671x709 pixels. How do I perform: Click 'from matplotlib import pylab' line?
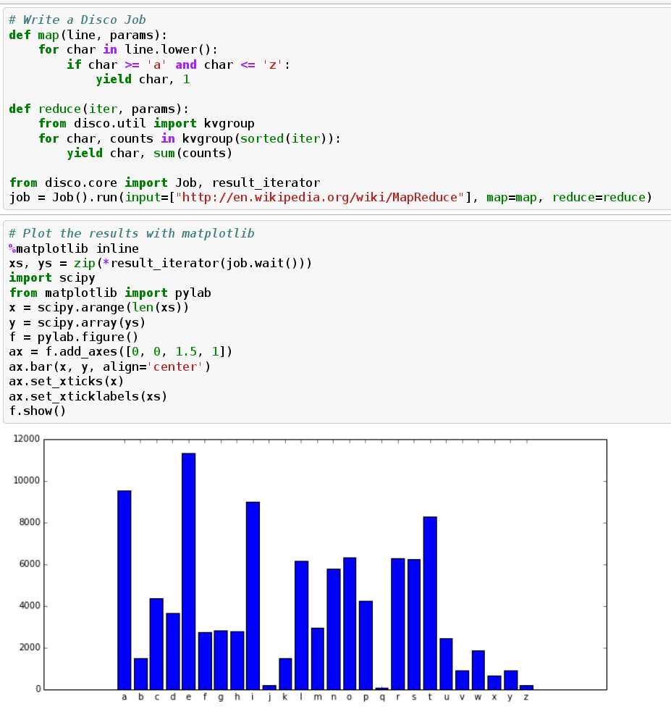point(110,293)
